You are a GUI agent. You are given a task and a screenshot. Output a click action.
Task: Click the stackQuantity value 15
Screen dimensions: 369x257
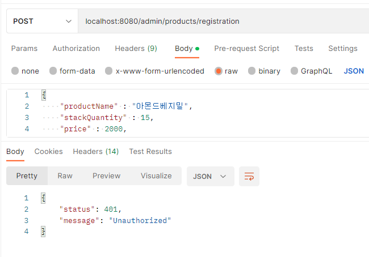point(145,118)
